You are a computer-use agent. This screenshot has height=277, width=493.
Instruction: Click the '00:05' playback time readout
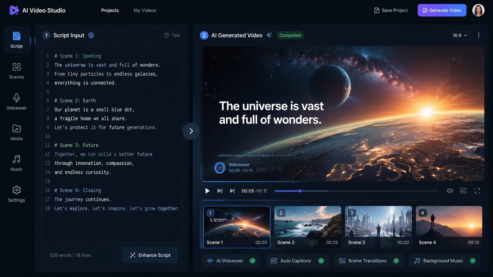(248, 191)
